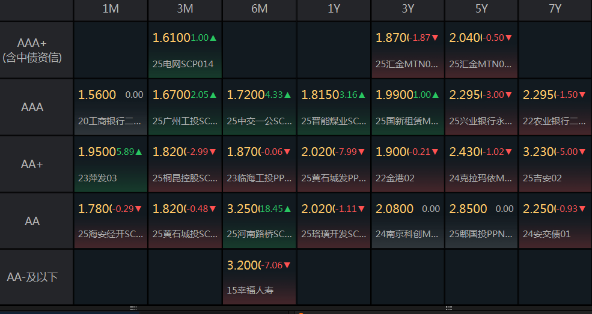Click the red down arrow on 15幸福人寿
Screen dimensions: 592x314
pyautogui.click(x=287, y=265)
